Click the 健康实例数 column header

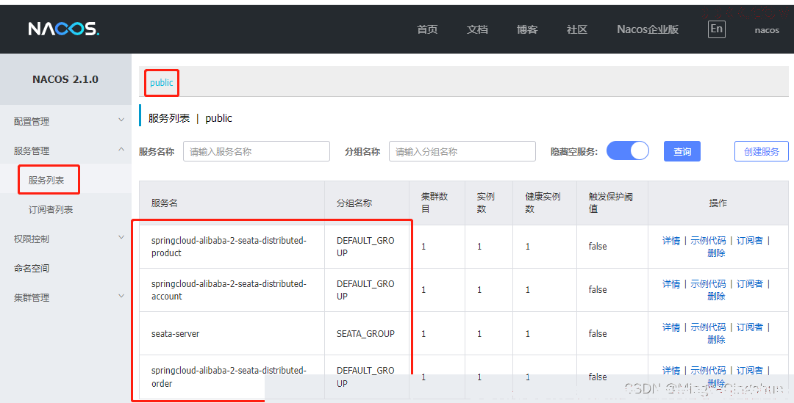click(543, 203)
